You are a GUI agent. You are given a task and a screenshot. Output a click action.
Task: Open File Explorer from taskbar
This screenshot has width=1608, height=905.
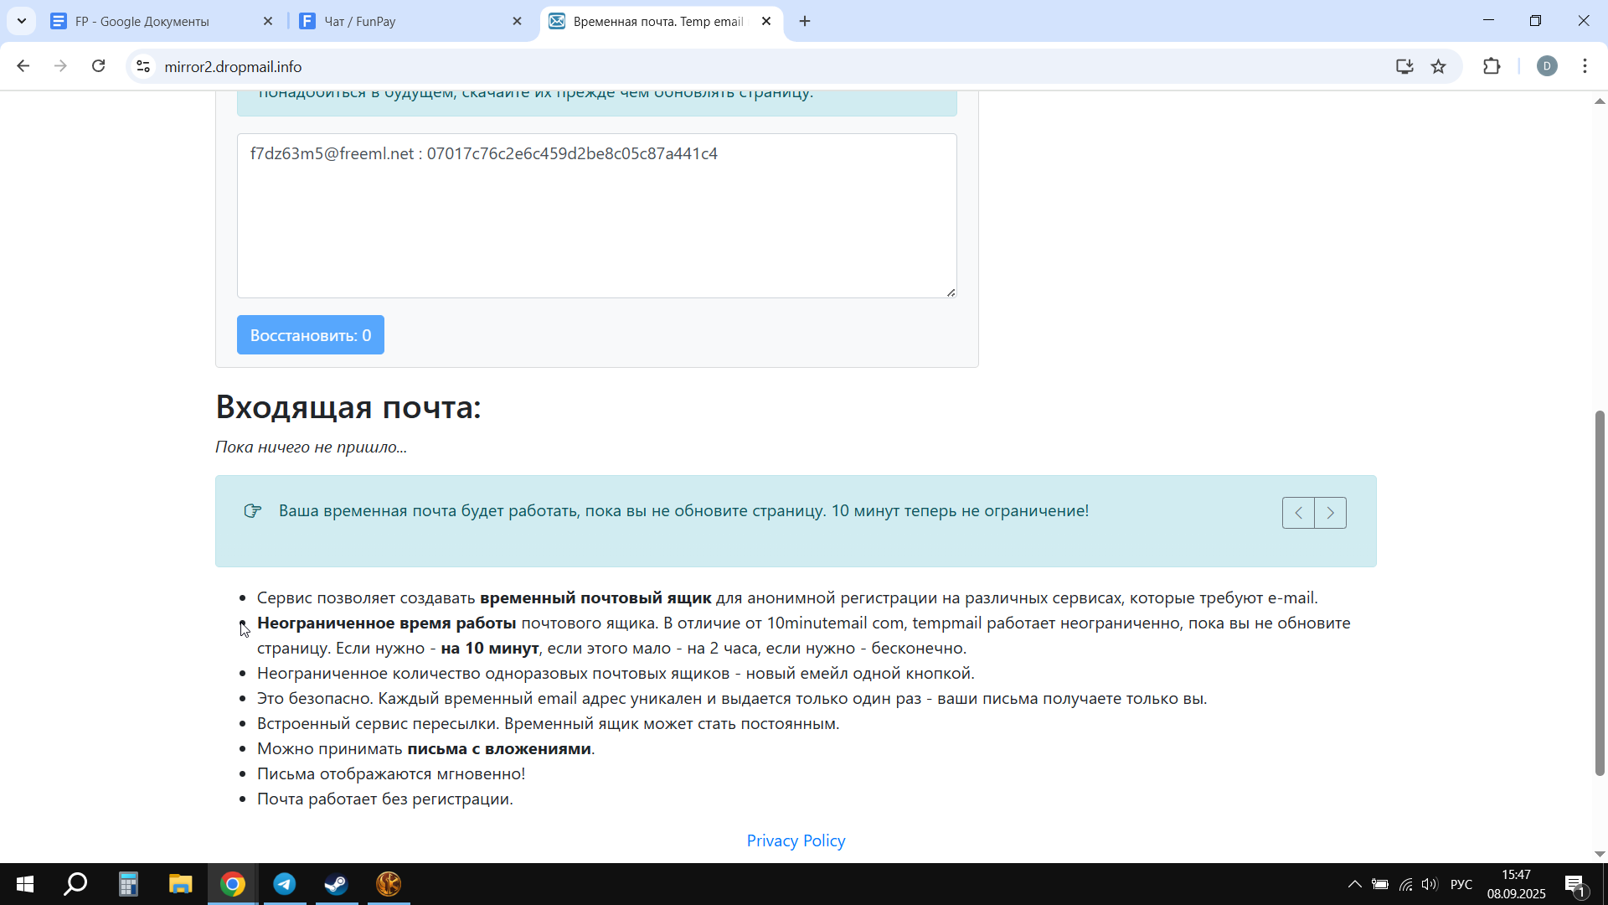click(180, 884)
